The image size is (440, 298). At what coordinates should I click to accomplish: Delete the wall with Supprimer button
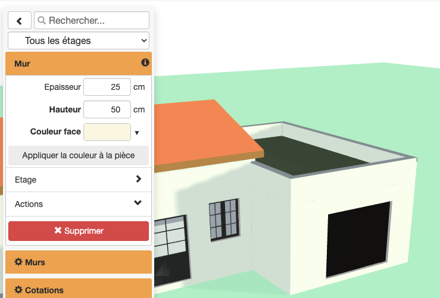click(x=79, y=231)
